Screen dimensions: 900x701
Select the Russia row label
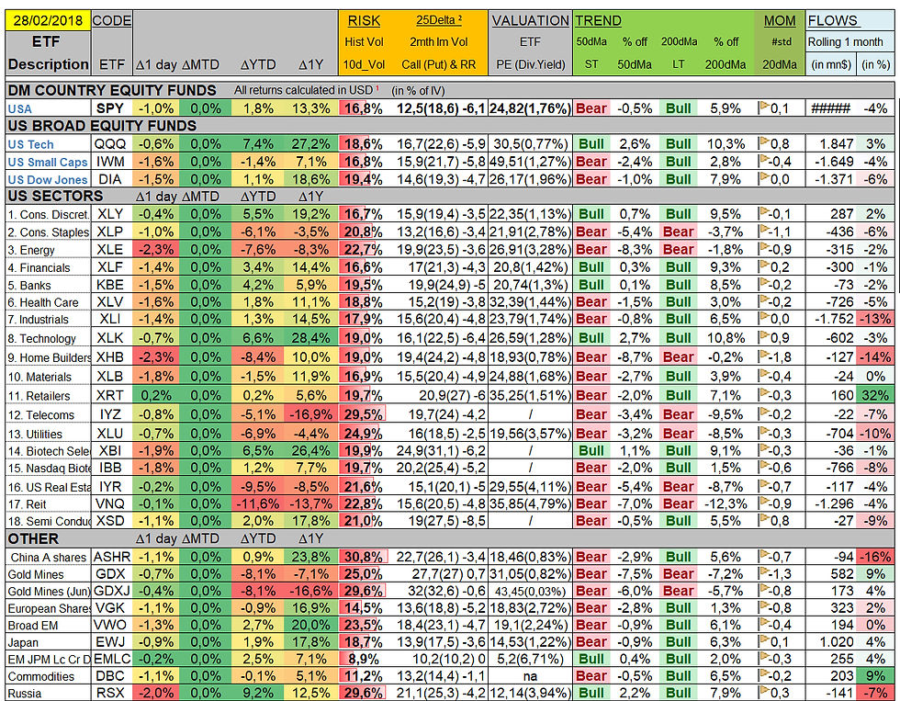coord(24,693)
